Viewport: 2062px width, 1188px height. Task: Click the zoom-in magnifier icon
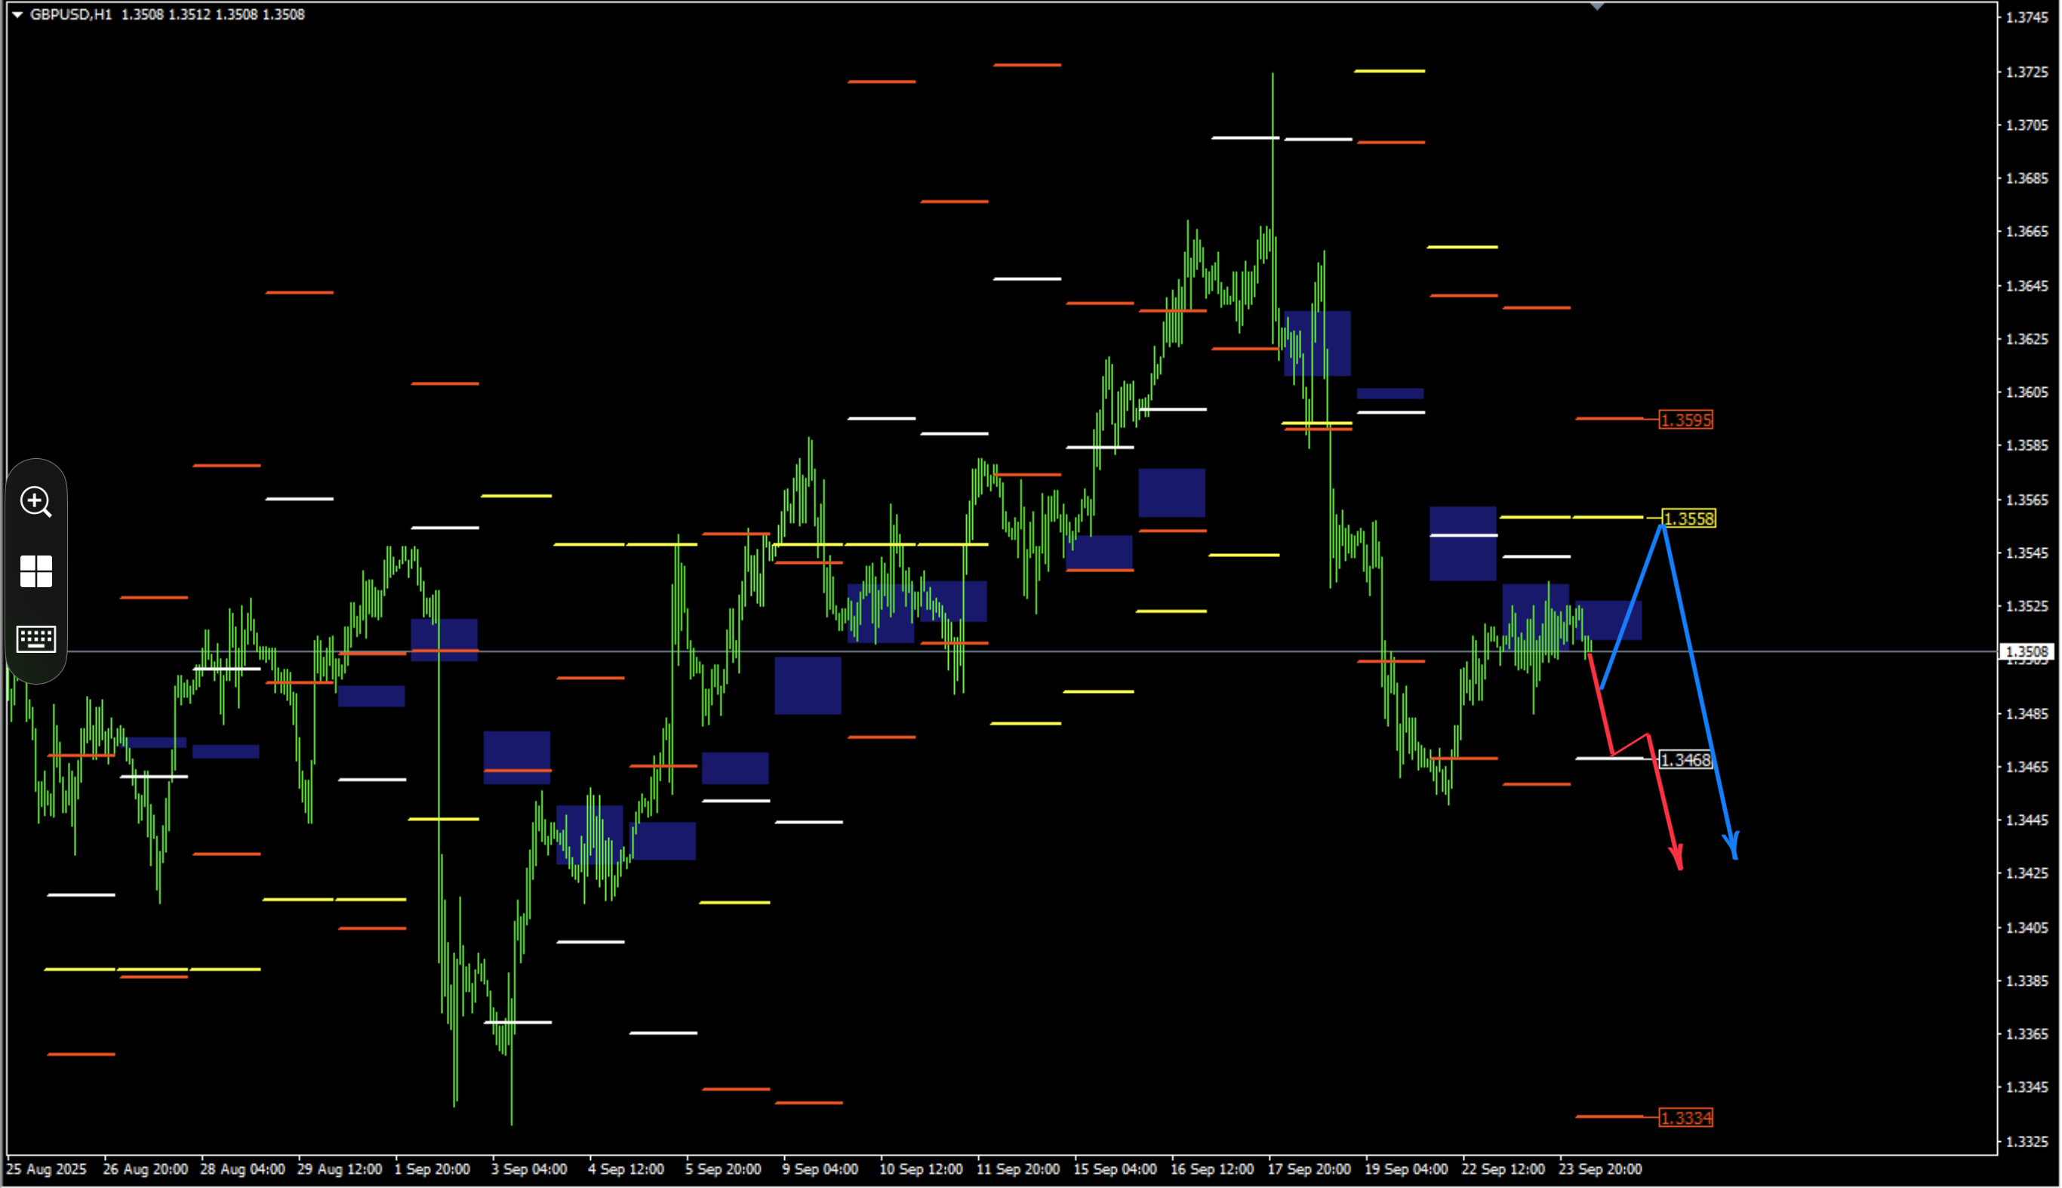[x=36, y=502]
